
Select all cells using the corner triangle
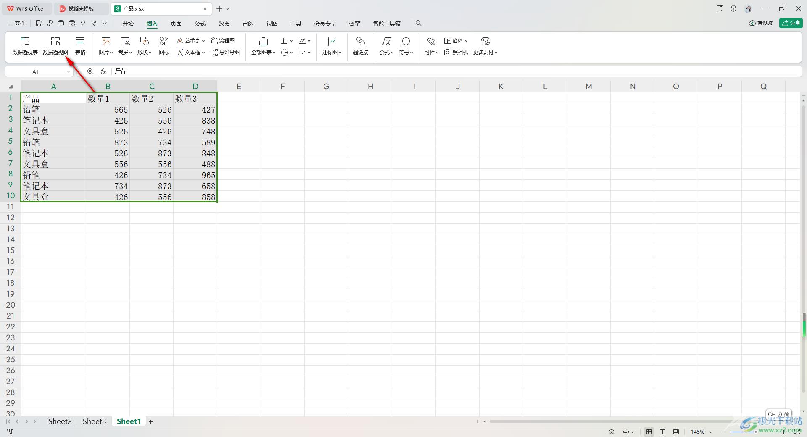(x=11, y=87)
